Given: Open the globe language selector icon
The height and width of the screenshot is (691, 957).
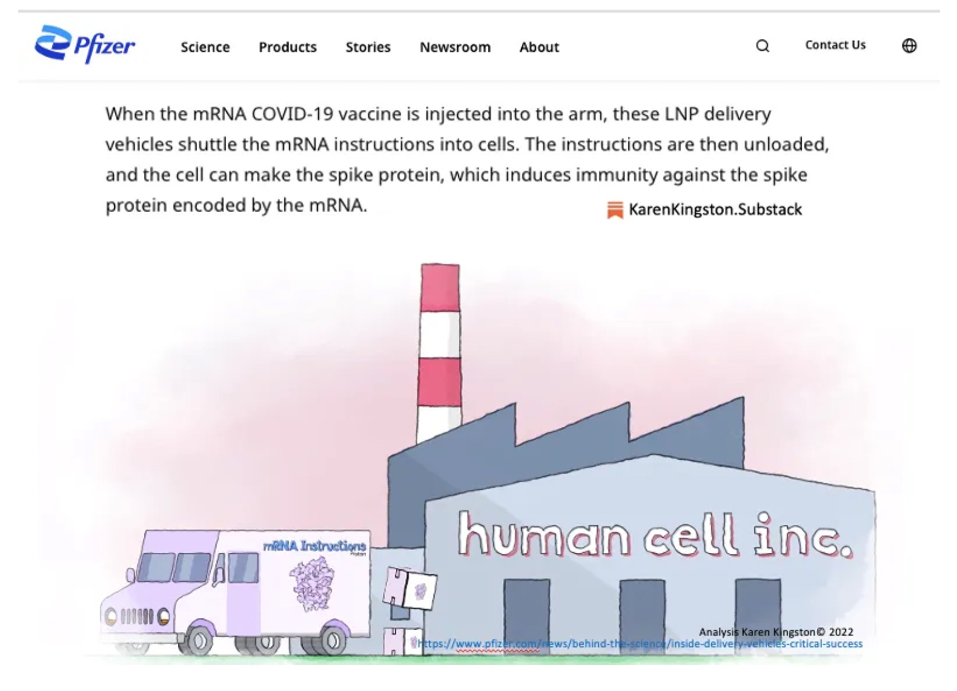Looking at the screenshot, I should coord(909,45).
